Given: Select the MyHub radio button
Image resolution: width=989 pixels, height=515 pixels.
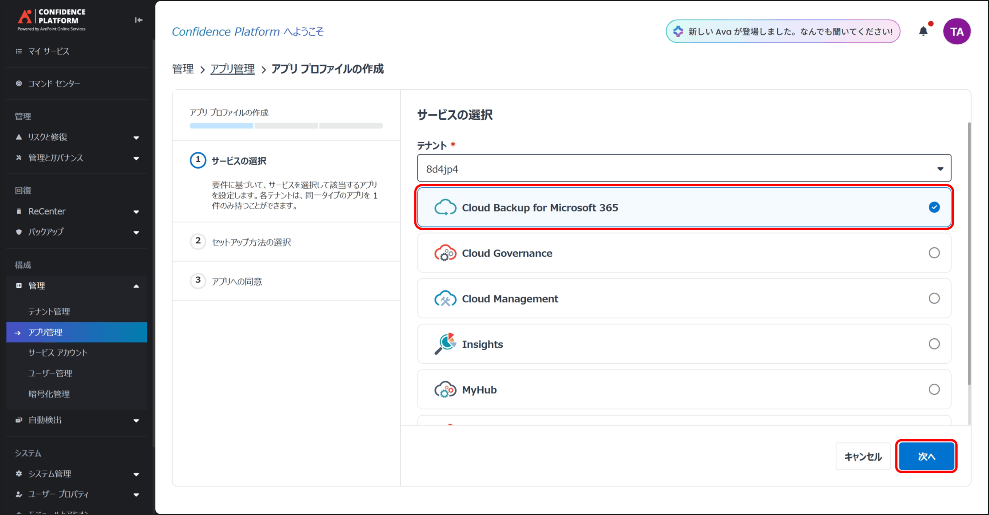Looking at the screenshot, I should pyautogui.click(x=934, y=389).
